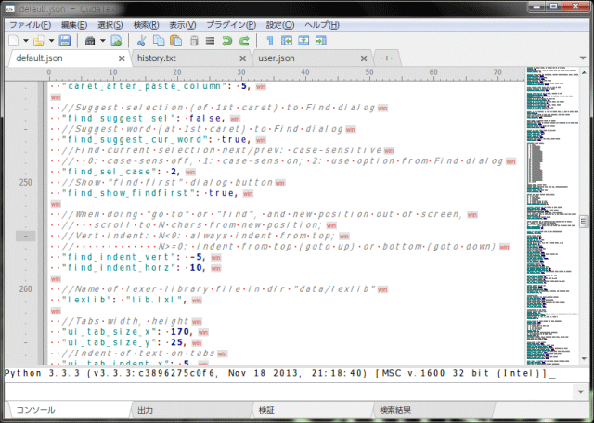
Task: Toggle unprinted characters pilcrow icon
Action: pos(270,41)
